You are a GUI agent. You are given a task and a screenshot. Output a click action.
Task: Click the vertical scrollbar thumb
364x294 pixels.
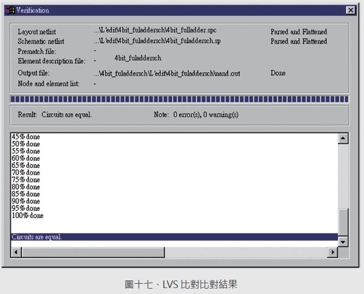click(343, 222)
